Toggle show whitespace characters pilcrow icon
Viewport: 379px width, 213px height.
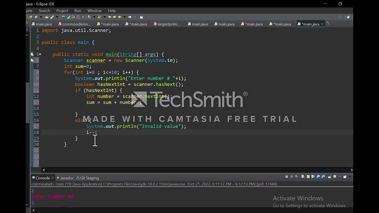click(x=83, y=17)
